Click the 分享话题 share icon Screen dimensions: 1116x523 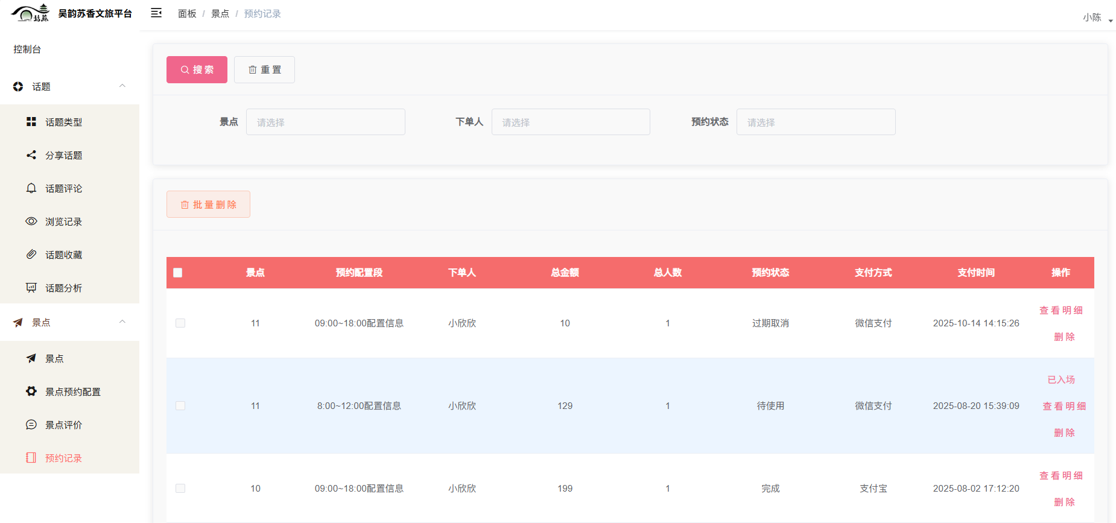pos(31,155)
